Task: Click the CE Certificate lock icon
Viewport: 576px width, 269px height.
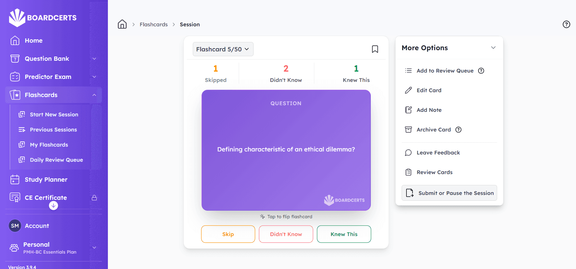Action: pos(94,198)
